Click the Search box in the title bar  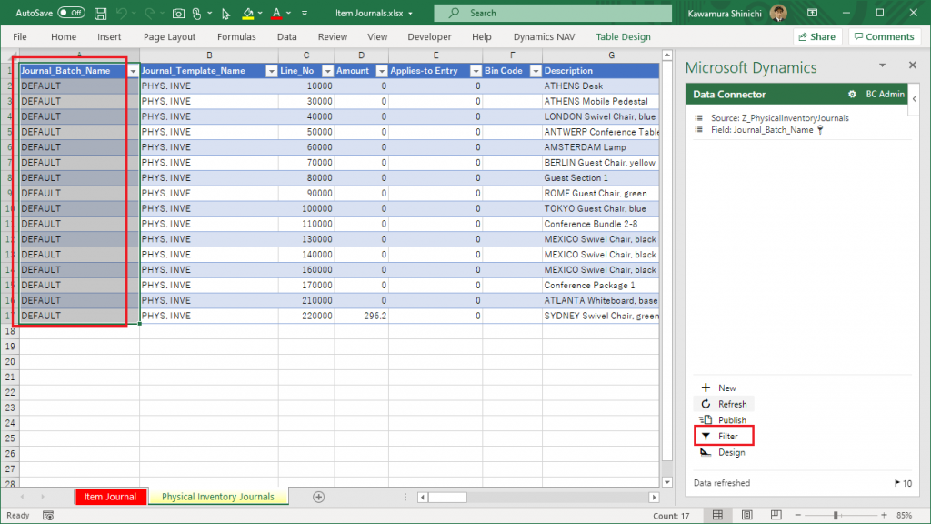[553, 13]
